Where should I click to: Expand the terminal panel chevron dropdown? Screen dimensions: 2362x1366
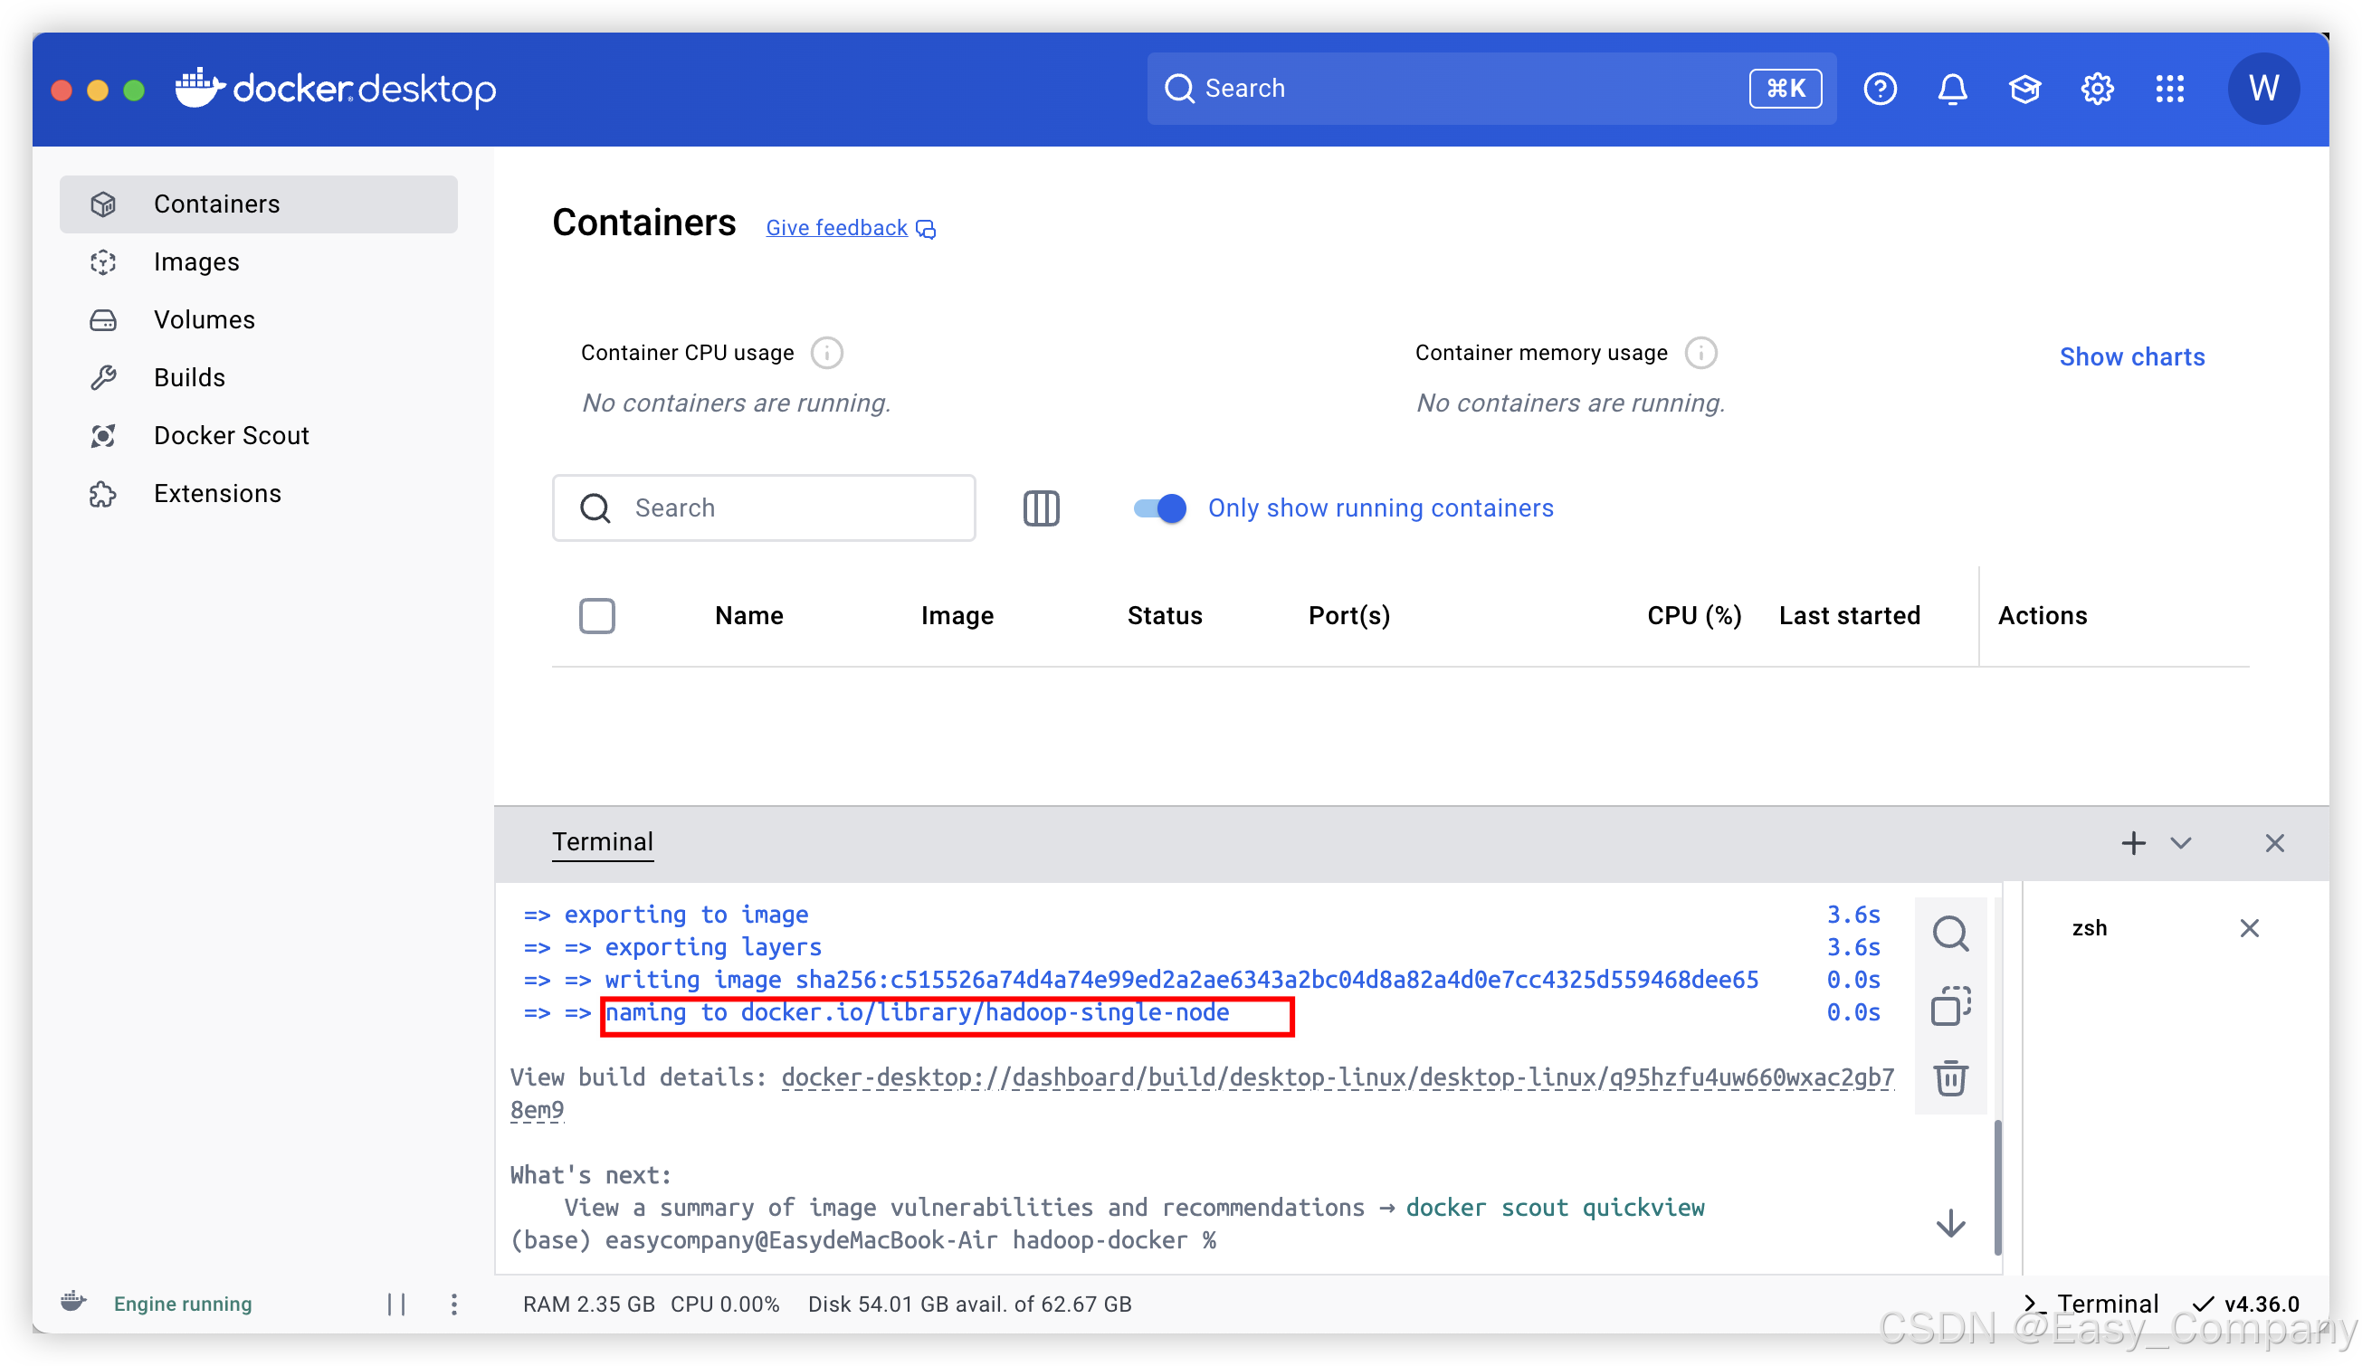[2180, 843]
